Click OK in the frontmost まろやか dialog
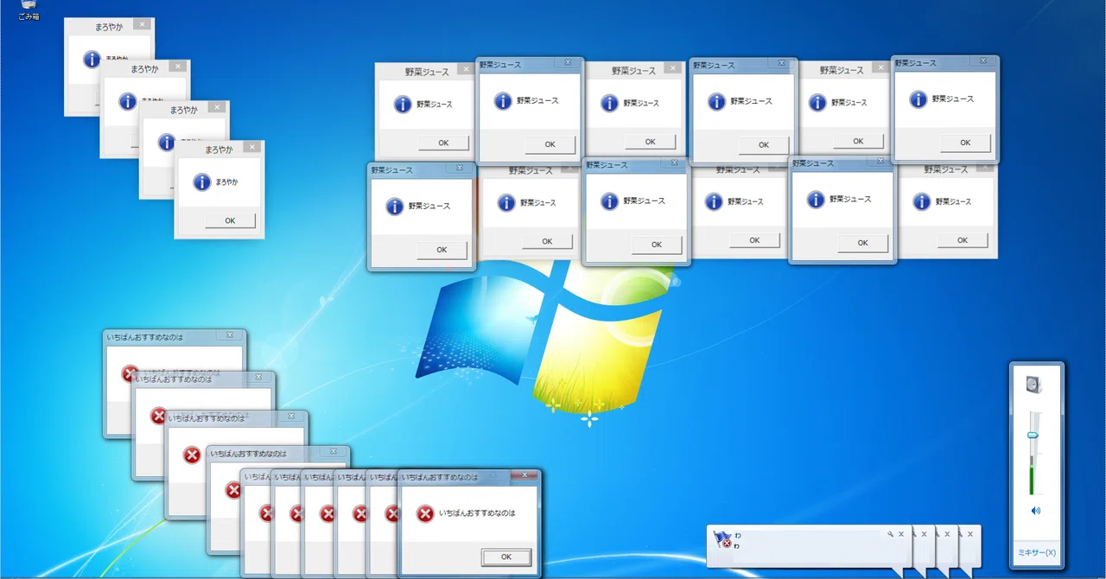 pyautogui.click(x=230, y=220)
